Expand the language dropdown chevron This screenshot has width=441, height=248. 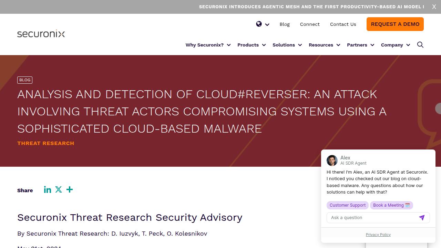click(x=267, y=24)
